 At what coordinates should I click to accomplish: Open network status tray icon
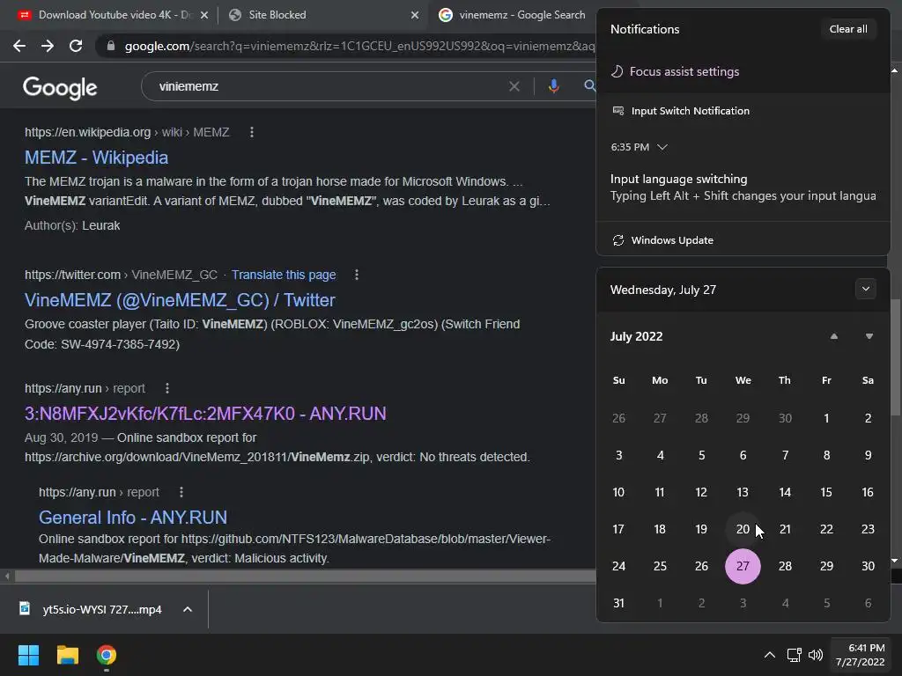[795, 655]
